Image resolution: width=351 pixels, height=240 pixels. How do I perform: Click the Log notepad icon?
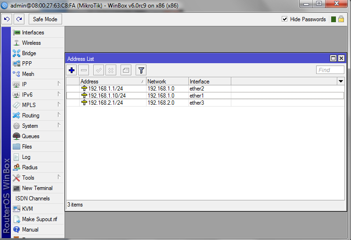[x=16, y=157]
